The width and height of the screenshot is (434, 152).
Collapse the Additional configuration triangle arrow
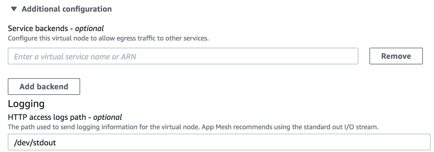tap(14, 9)
